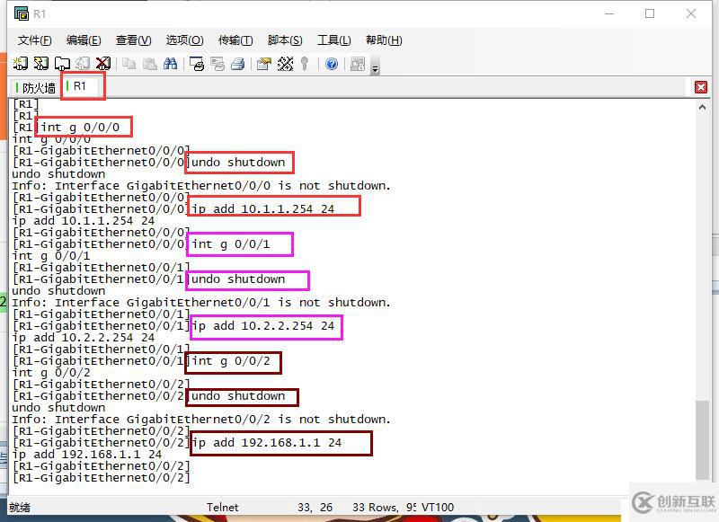Image resolution: width=719 pixels, height=522 pixels.
Task: Click Telnet in the status bar
Action: click(x=222, y=508)
